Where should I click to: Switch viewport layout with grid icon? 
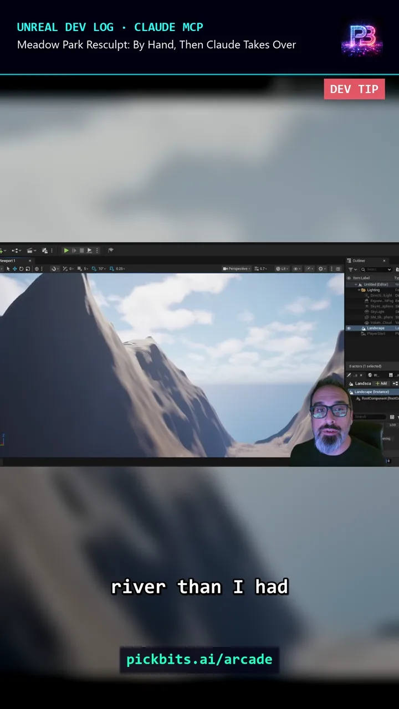click(338, 269)
